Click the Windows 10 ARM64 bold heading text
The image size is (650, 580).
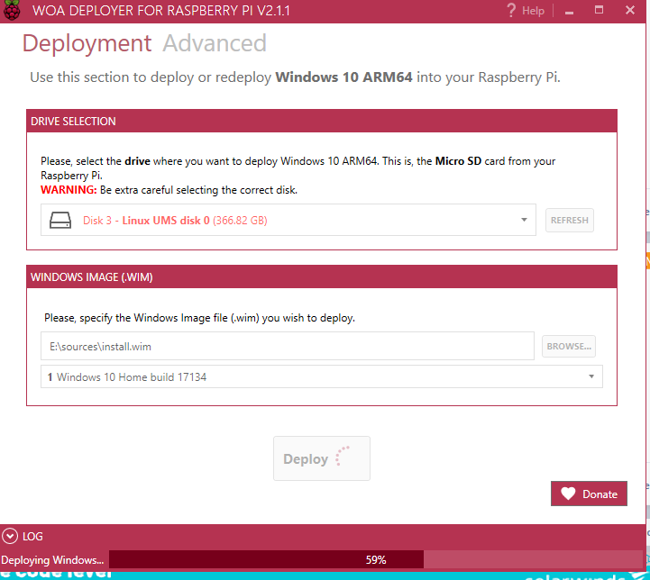pos(343,77)
